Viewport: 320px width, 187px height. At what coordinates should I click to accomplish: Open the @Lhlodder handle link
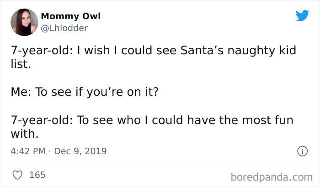64,28
